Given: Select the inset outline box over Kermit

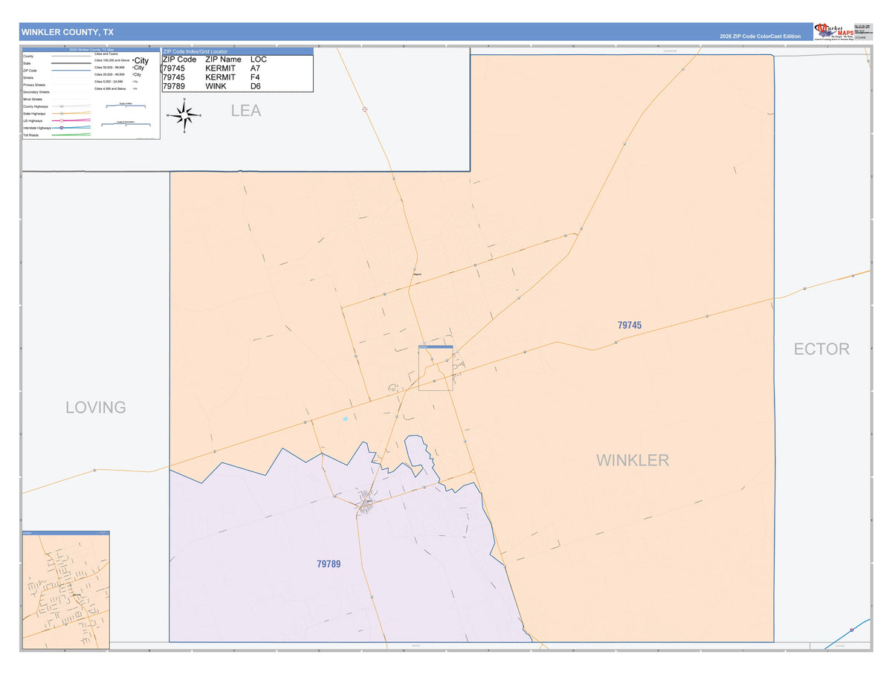Looking at the screenshot, I should pyautogui.click(x=436, y=367).
